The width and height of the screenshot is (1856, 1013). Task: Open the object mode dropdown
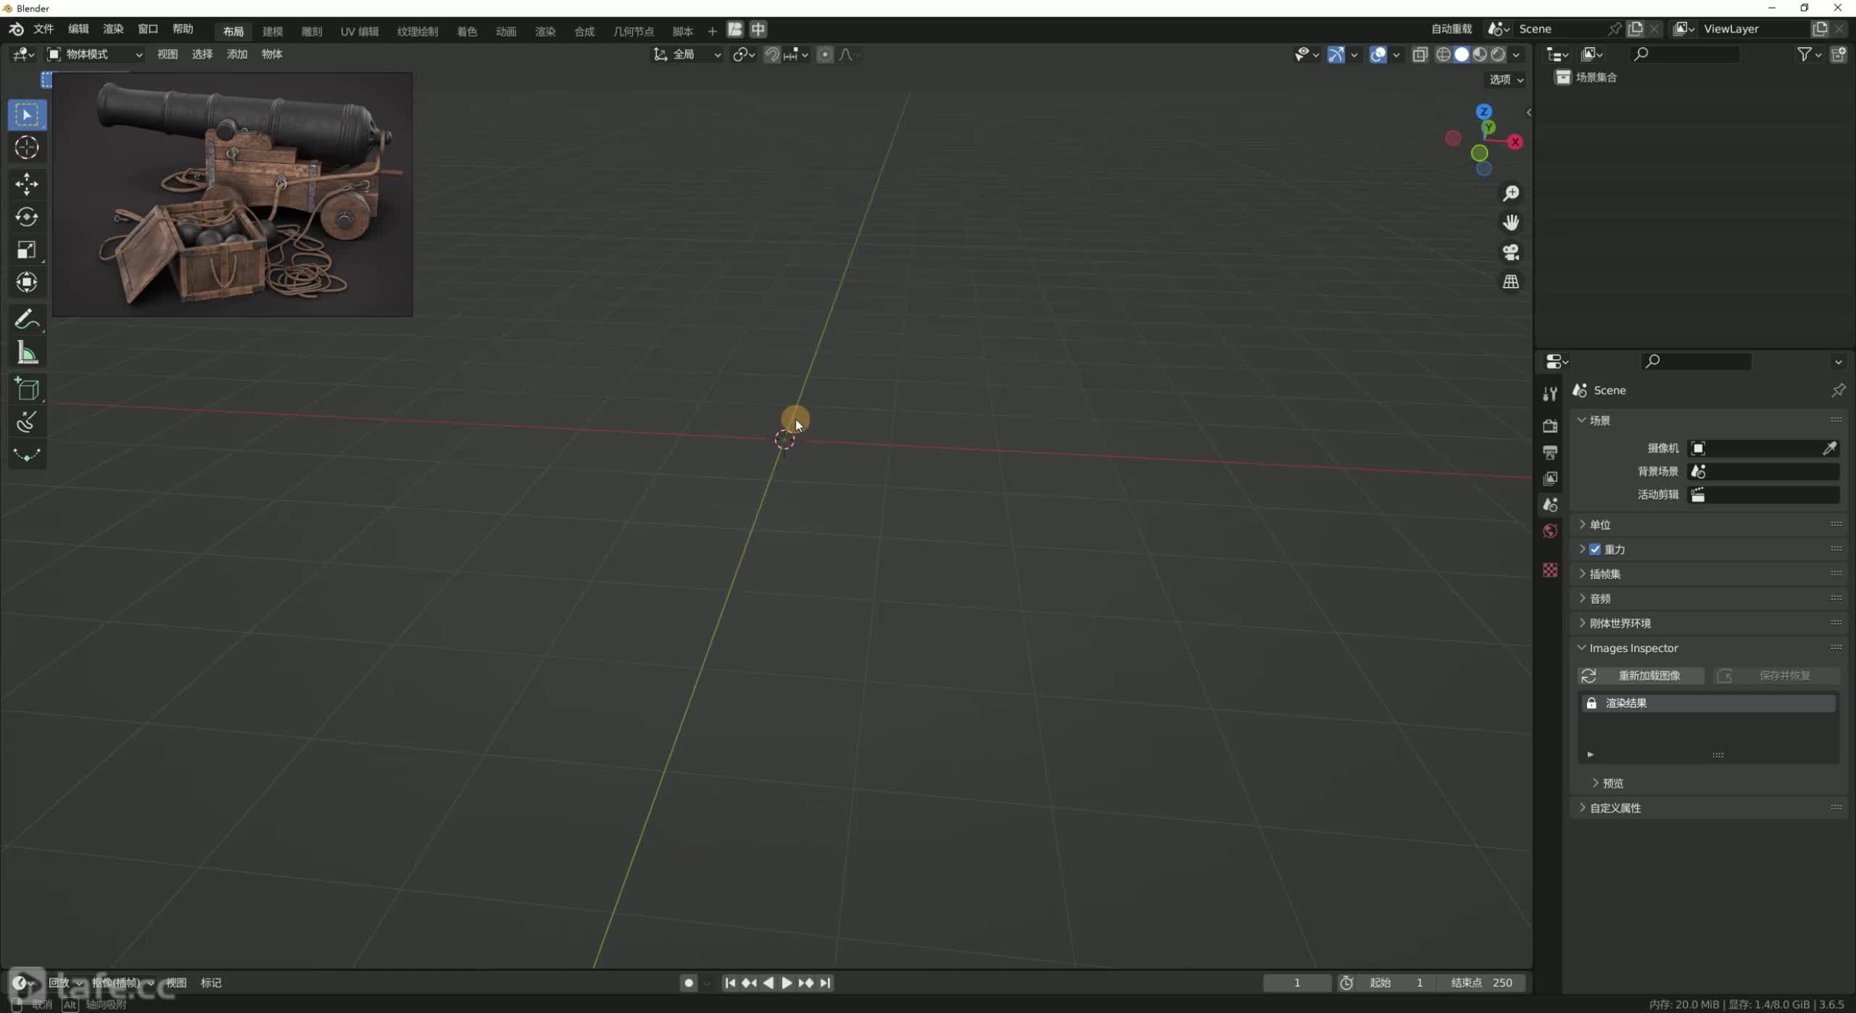(x=95, y=54)
